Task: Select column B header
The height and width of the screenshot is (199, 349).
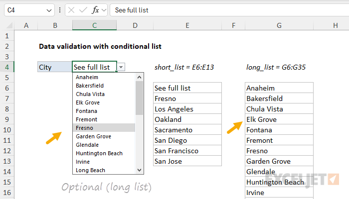Action: click(x=55, y=25)
